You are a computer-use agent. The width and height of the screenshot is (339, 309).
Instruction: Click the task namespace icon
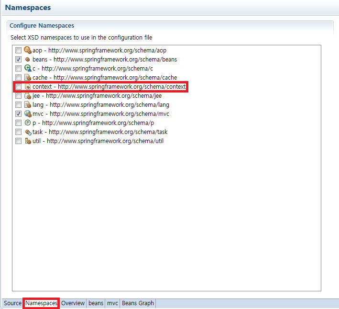point(28,132)
